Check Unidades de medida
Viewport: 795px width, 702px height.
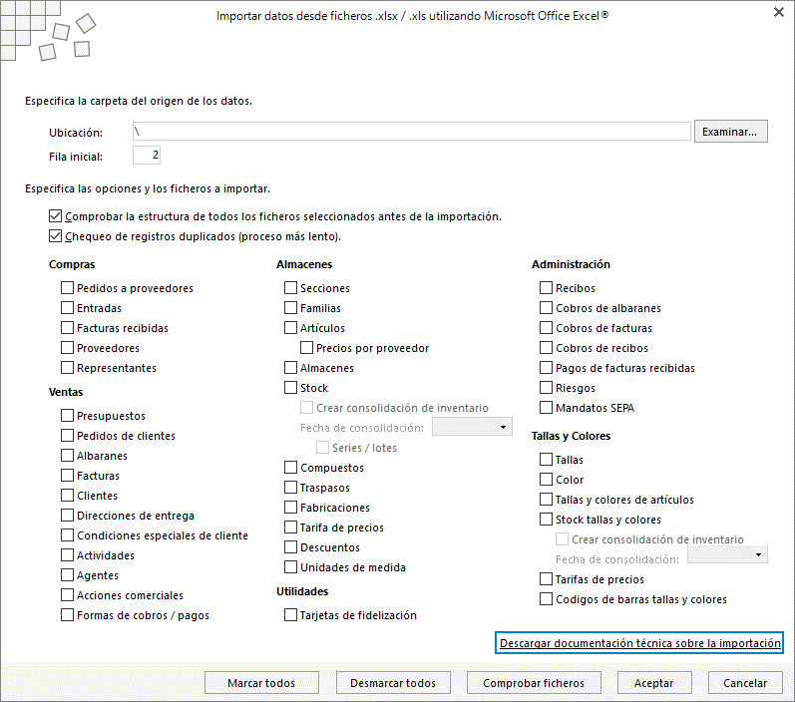290,567
